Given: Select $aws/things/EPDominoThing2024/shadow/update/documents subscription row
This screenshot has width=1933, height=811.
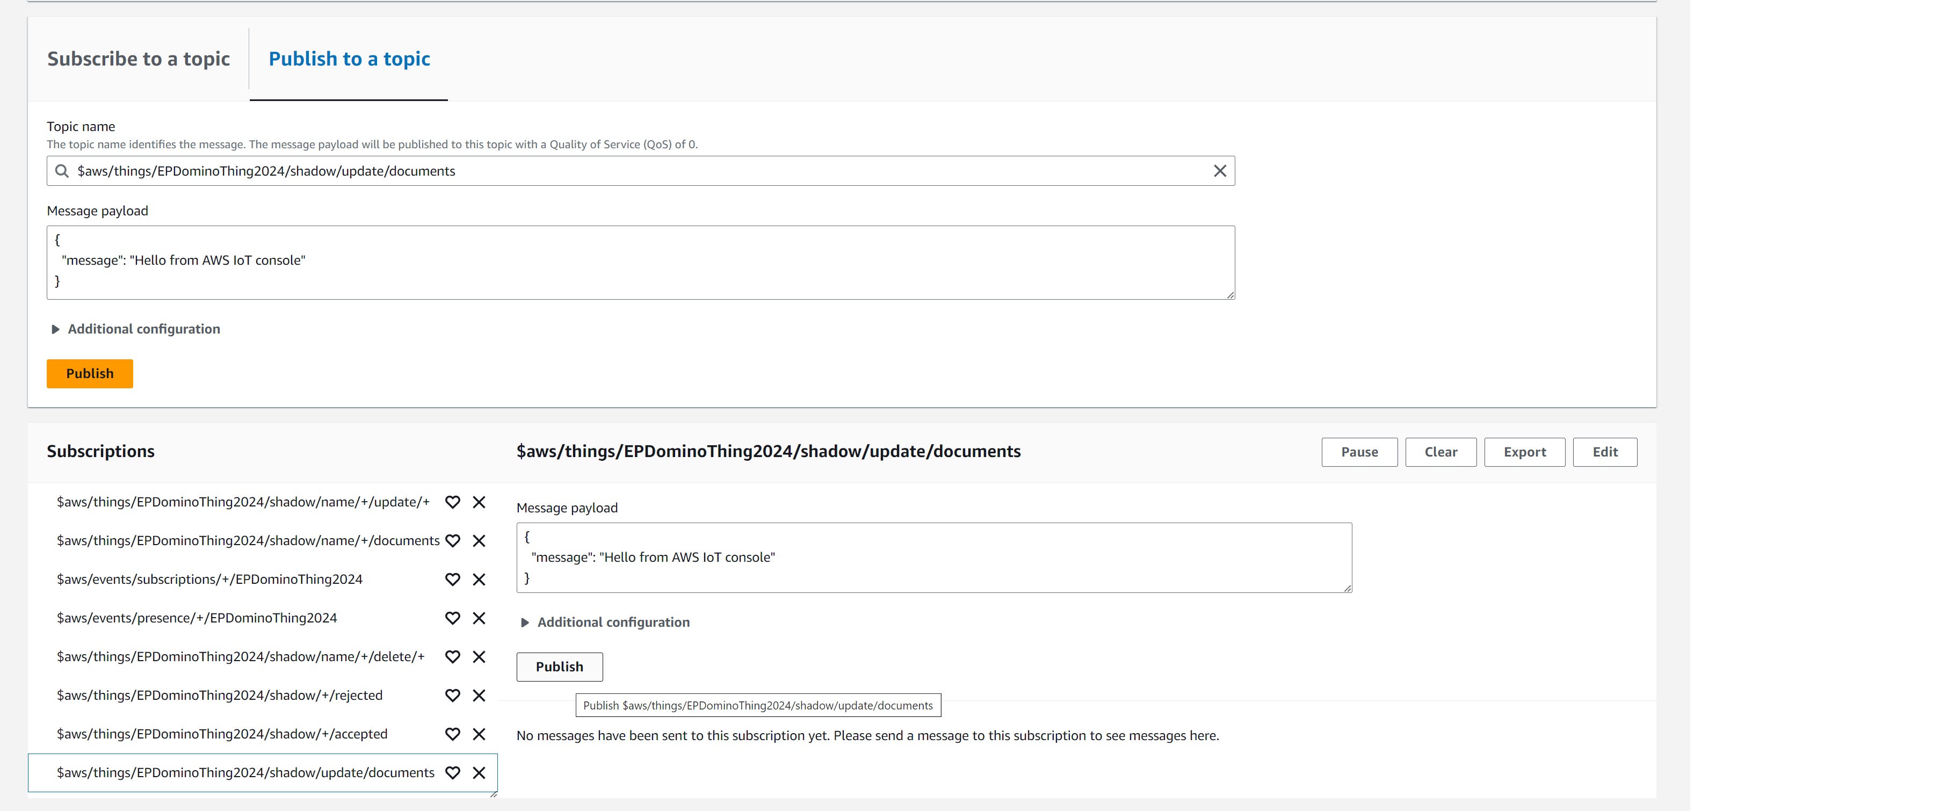Looking at the screenshot, I should (x=263, y=773).
